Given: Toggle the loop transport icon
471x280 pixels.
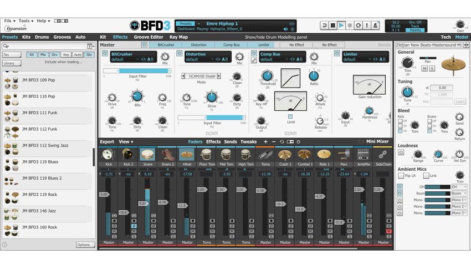Looking at the screenshot, I should tap(359, 26).
